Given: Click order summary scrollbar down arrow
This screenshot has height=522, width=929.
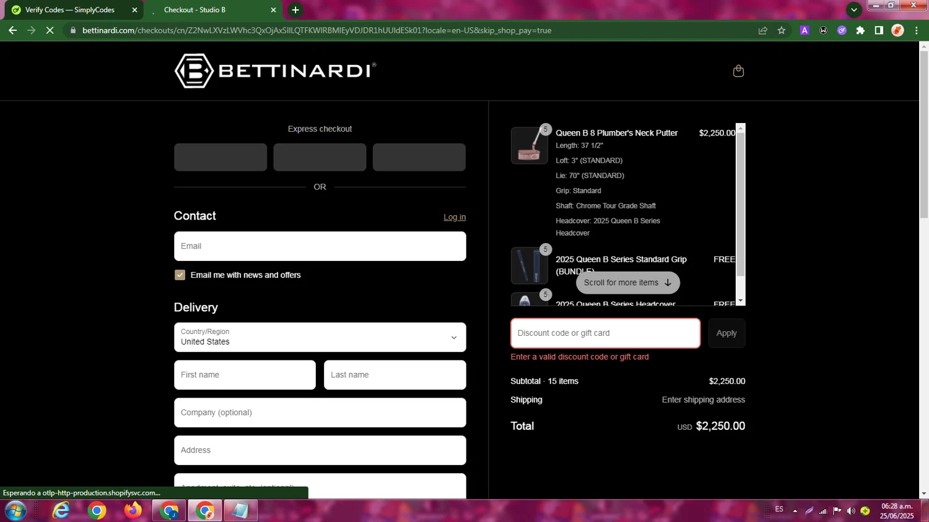Looking at the screenshot, I should [x=741, y=301].
